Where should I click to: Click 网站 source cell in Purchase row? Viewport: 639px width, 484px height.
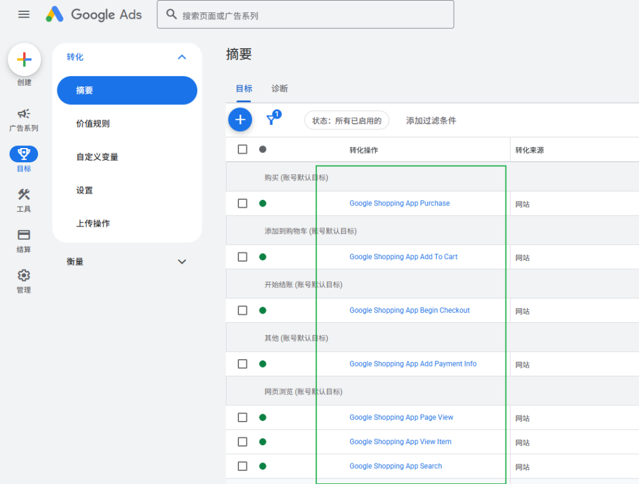(x=522, y=204)
